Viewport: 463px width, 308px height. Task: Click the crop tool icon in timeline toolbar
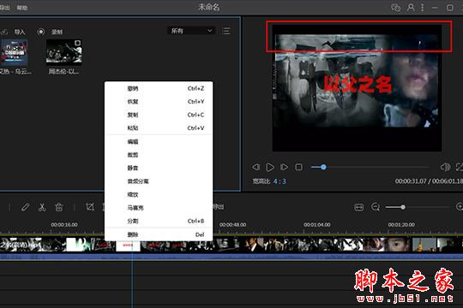[x=90, y=207]
